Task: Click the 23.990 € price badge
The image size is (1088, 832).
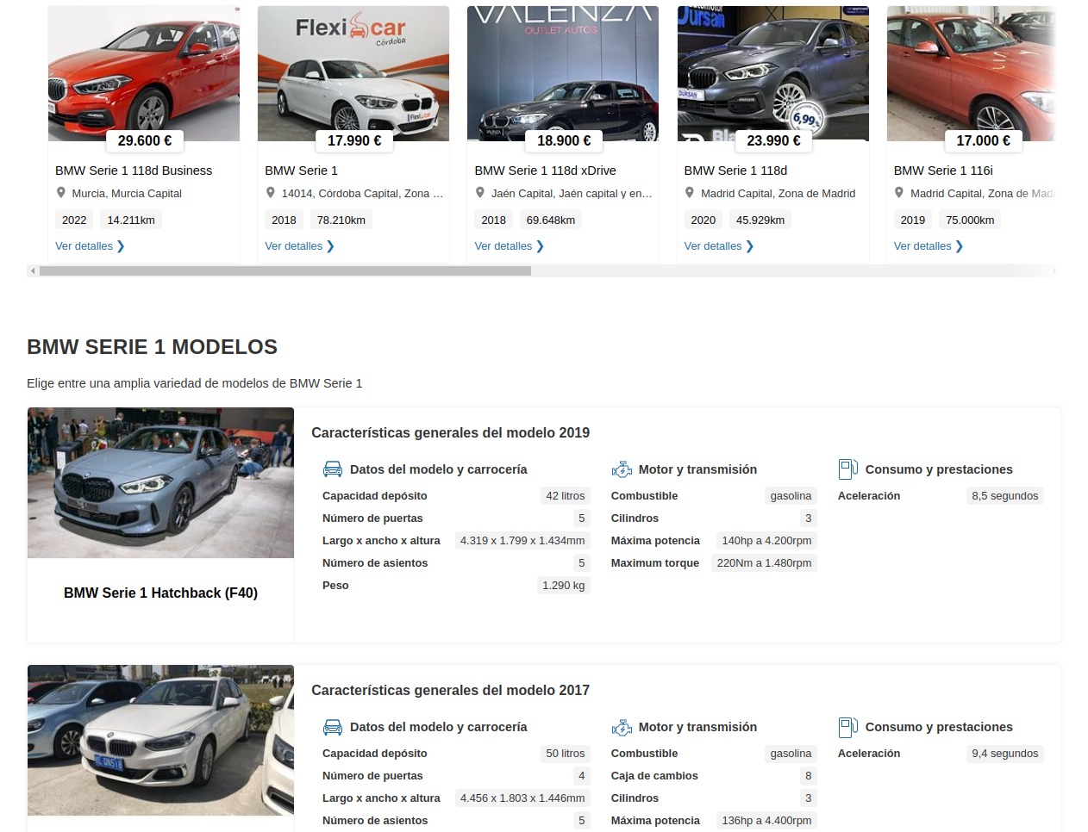Action: (x=773, y=140)
